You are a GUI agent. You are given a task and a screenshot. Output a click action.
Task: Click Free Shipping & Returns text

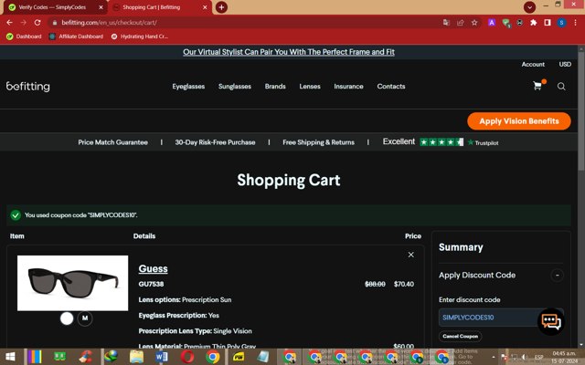(318, 142)
